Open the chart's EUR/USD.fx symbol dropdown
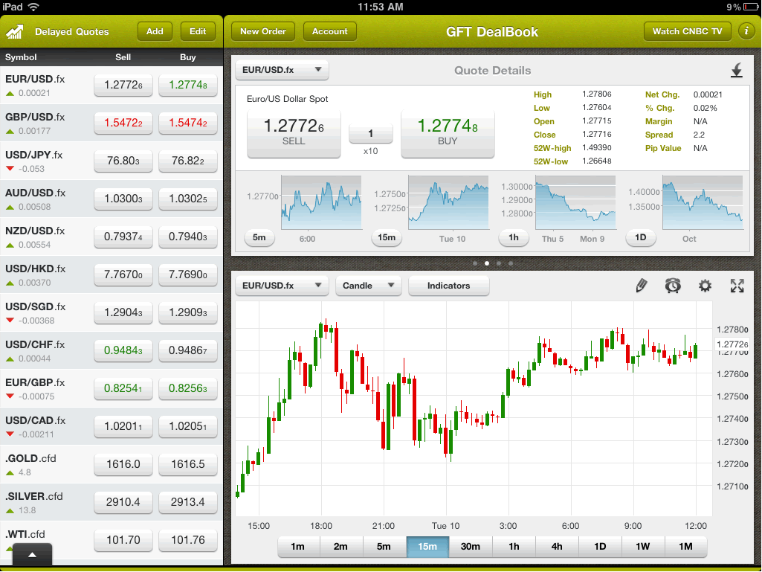Image resolution: width=762 pixels, height=572 pixels. 282,286
